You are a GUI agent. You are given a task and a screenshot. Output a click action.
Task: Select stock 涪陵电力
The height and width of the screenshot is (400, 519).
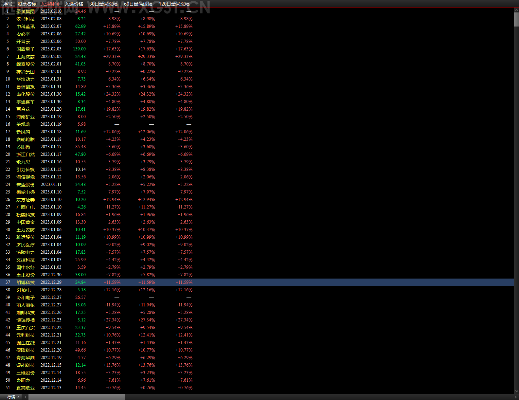26,252
